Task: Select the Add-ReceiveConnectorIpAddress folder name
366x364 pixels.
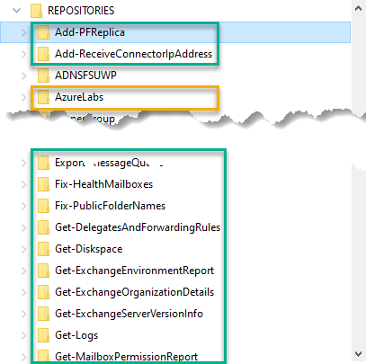Action: (133, 54)
